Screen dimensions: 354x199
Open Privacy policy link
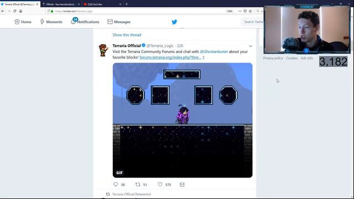tap(273, 58)
